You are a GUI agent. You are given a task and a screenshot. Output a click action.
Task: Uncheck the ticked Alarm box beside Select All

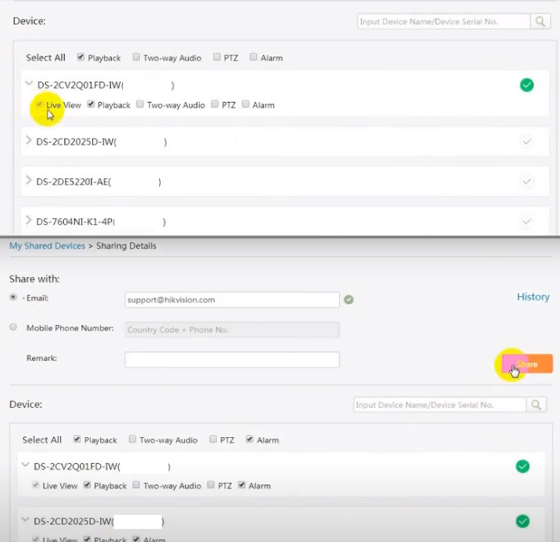[249, 440]
